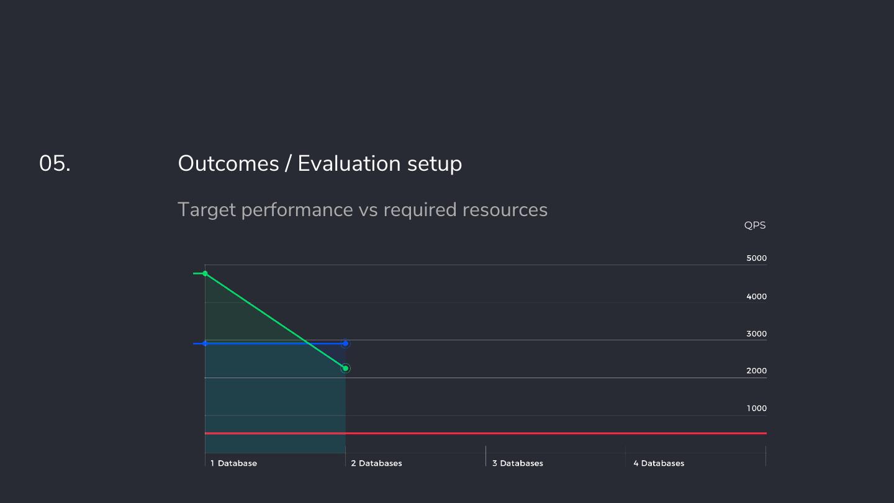Image resolution: width=894 pixels, height=503 pixels.
Task: Select the 3000 value label
Action: click(x=756, y=334)
